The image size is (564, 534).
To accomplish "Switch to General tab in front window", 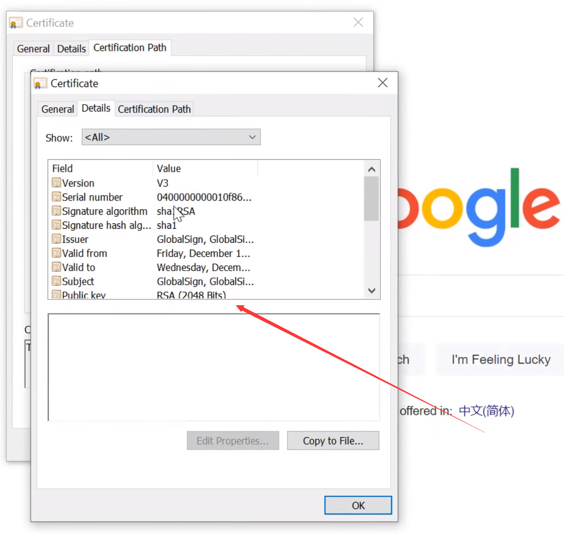I will (x=57, y=109).
